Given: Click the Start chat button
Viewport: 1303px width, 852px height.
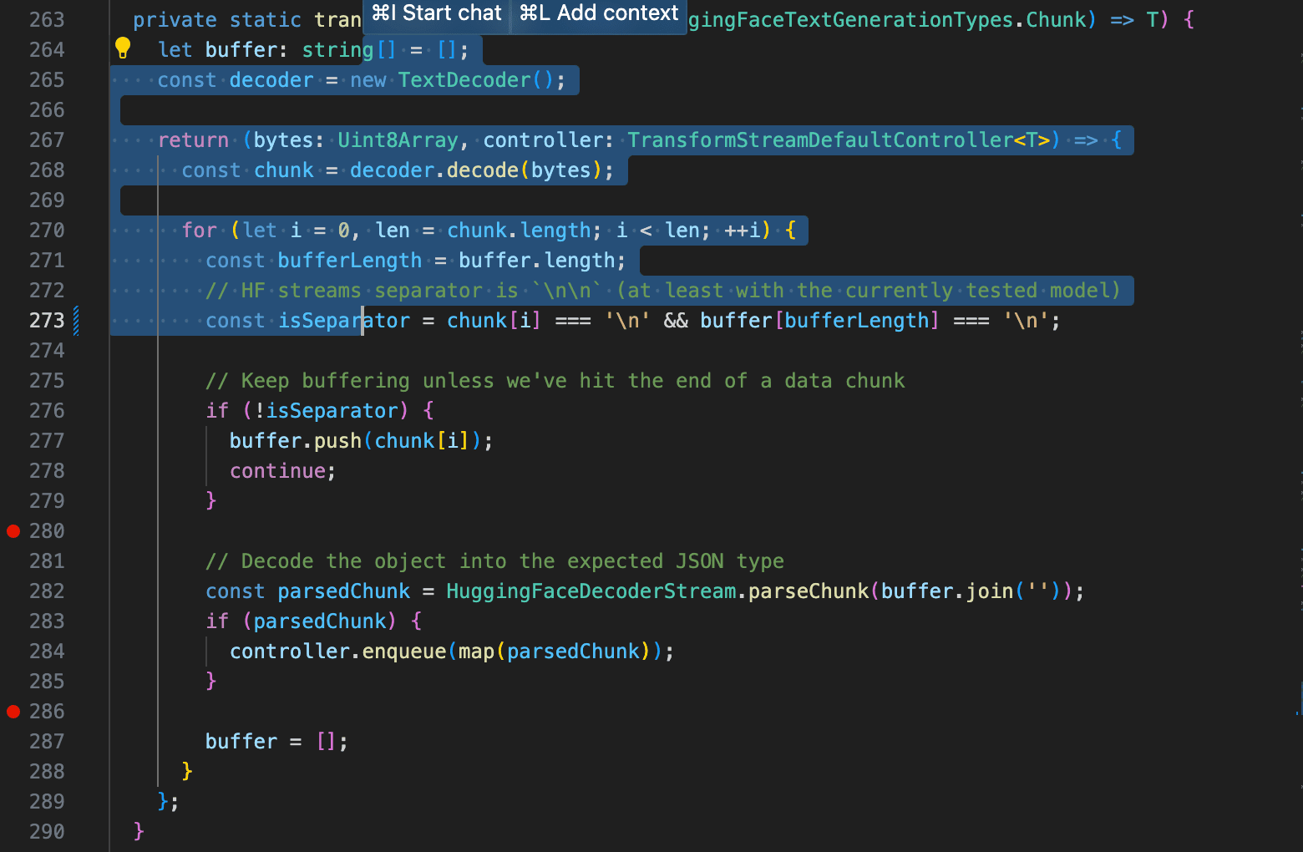Looking at the screenshot, I should coord(436,13).
